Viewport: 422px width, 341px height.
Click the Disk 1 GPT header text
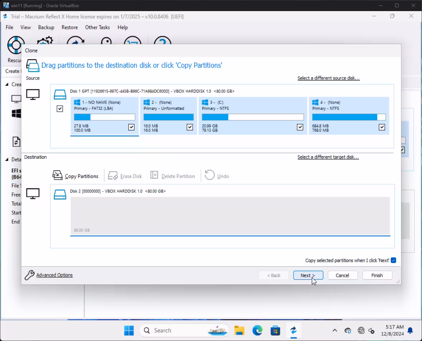click(152, 91)
